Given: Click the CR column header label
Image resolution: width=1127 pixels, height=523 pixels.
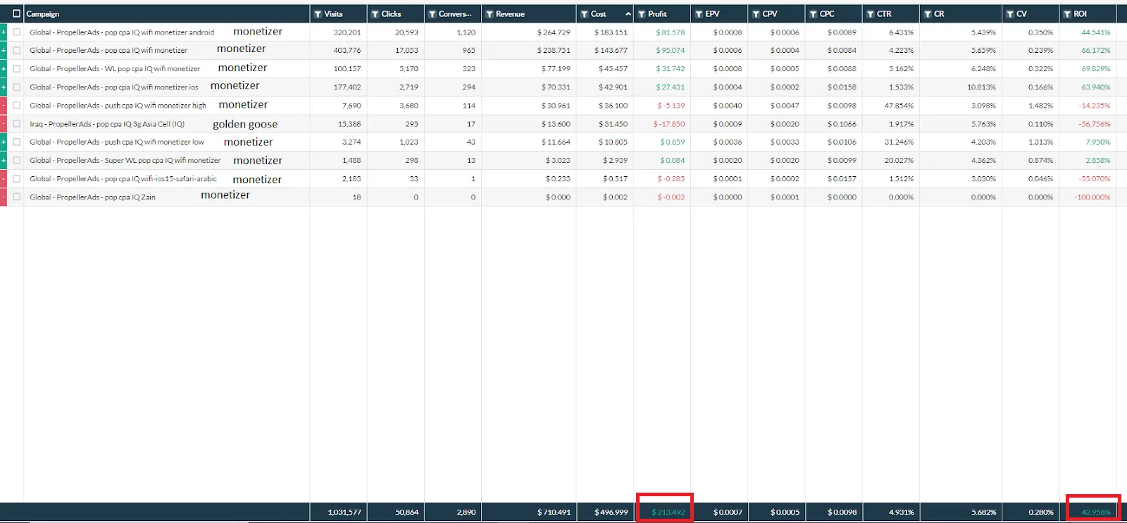Looking at the screenshot, I should coord(939,14).
